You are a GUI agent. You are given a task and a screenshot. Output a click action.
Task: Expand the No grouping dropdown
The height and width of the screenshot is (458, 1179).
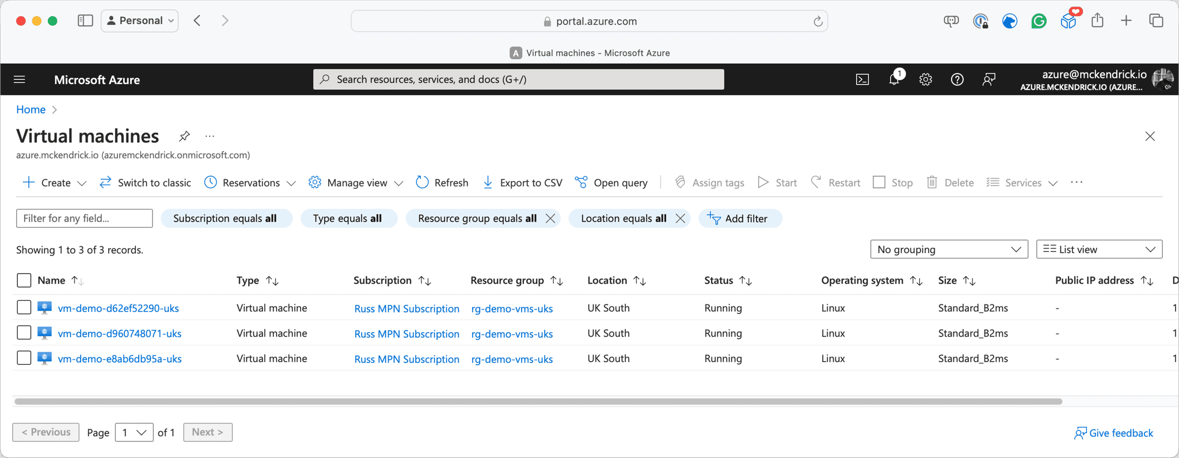click(948, 249)
